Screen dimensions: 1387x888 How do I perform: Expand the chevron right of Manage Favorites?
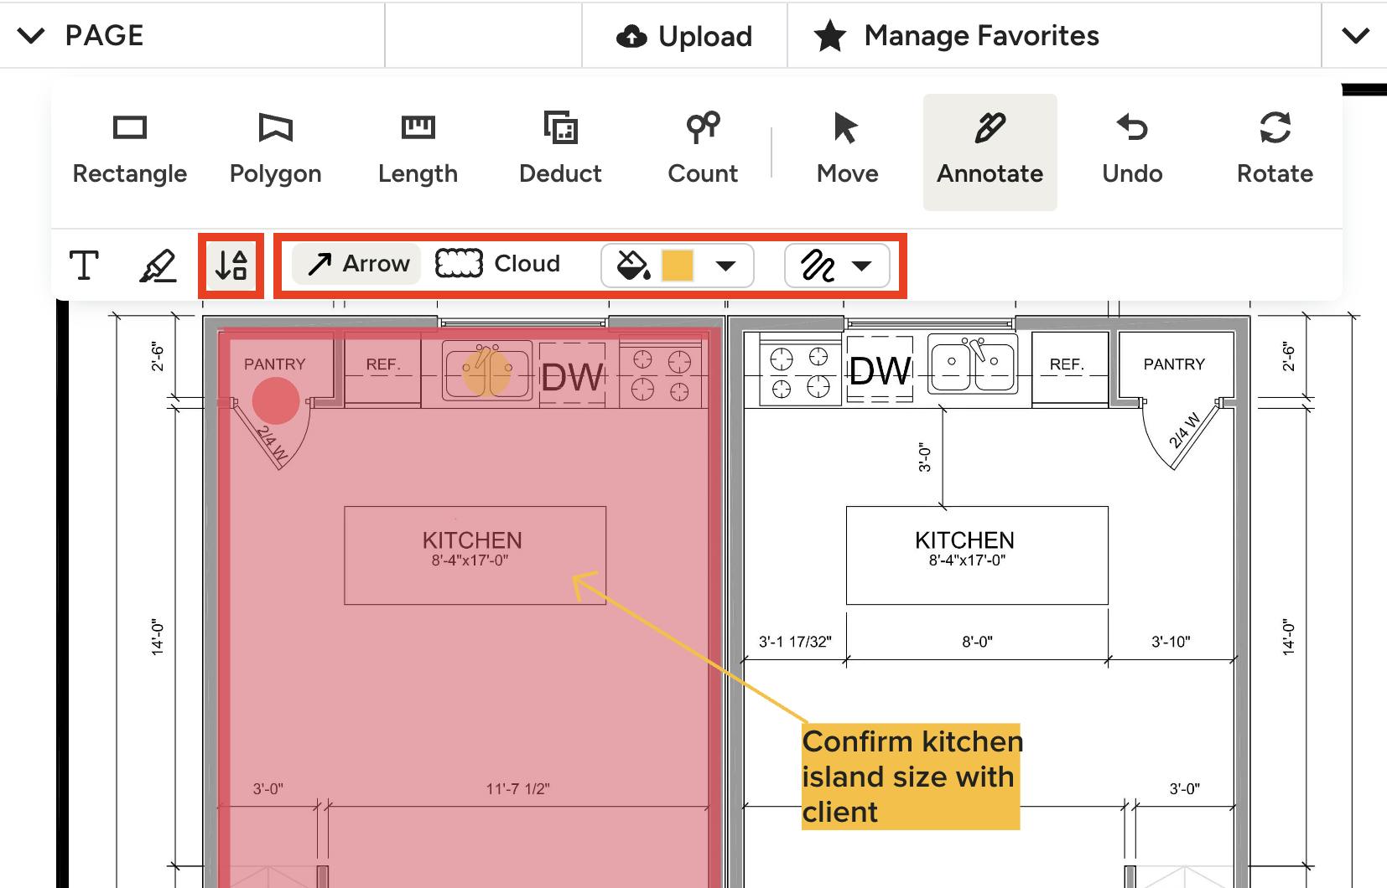[x=1355, y=36]
